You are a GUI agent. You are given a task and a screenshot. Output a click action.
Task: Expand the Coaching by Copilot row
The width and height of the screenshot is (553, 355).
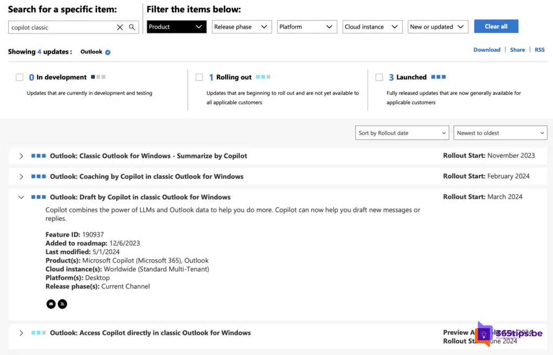pos(21,177)
